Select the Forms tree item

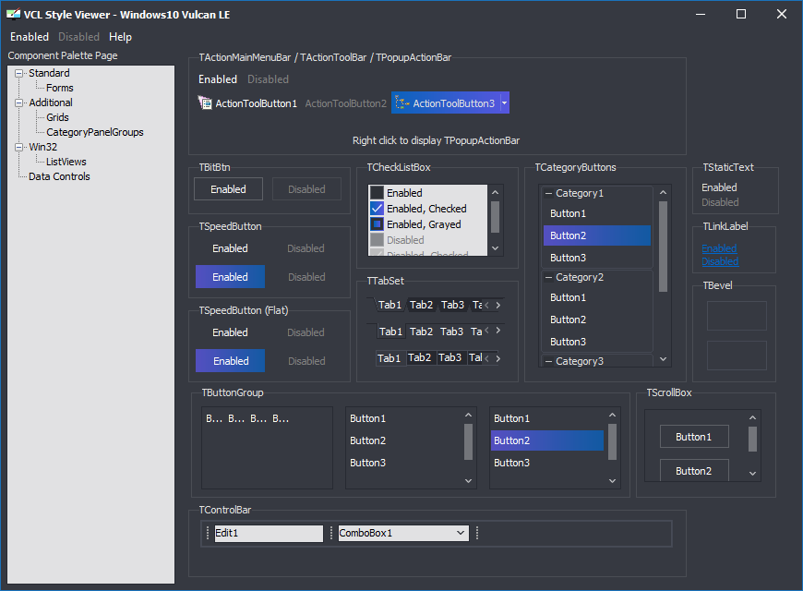coord(59,88)
